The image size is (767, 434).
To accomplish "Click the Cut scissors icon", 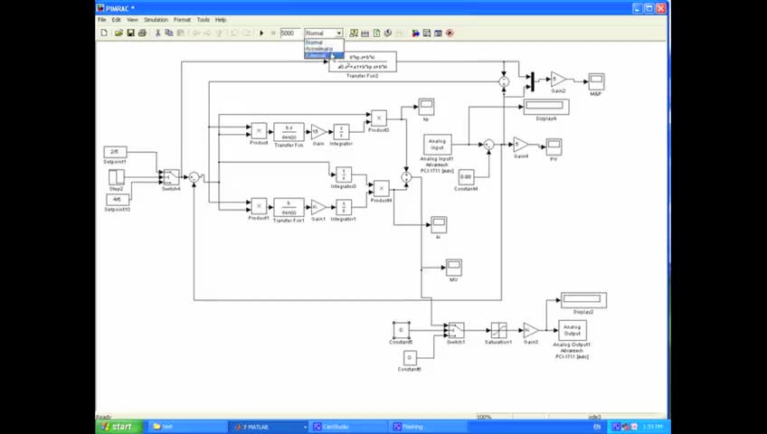I will point(157,33).
